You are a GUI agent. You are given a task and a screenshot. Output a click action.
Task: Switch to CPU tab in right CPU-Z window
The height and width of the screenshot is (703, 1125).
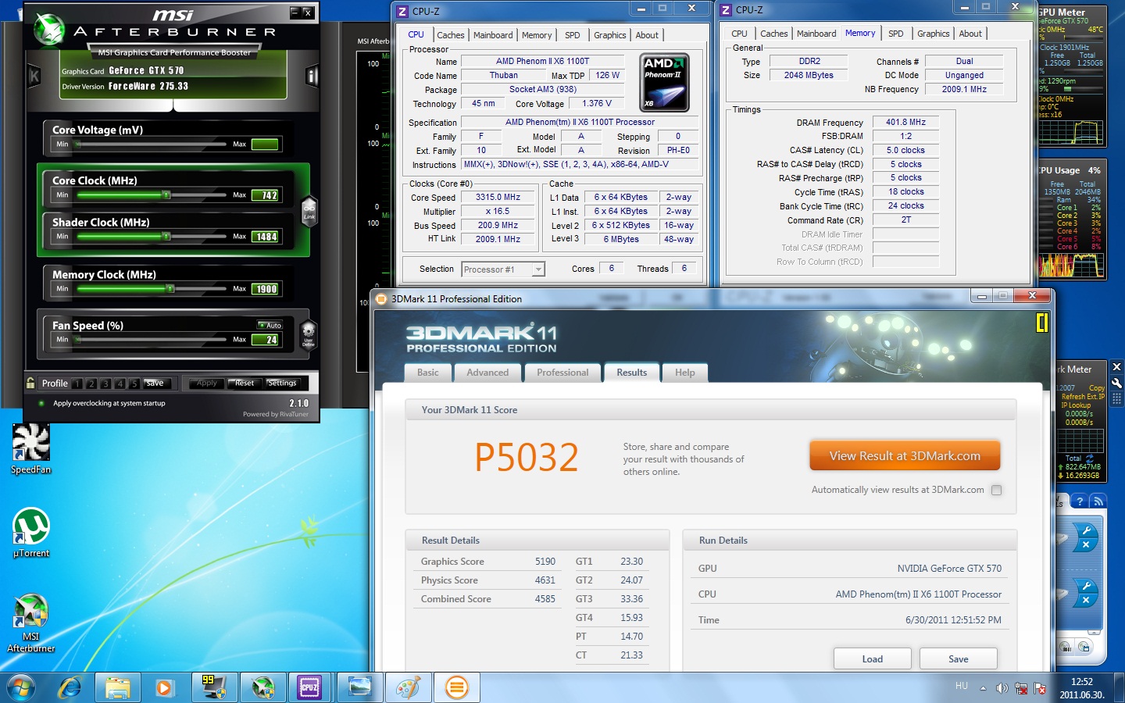pyautogui.click(x=739, y=34)
